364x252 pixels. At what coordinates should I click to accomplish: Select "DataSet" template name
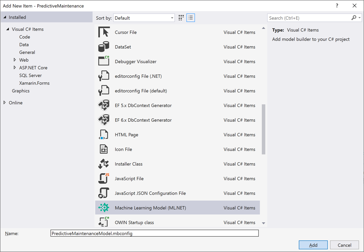[x=123, y=47]
